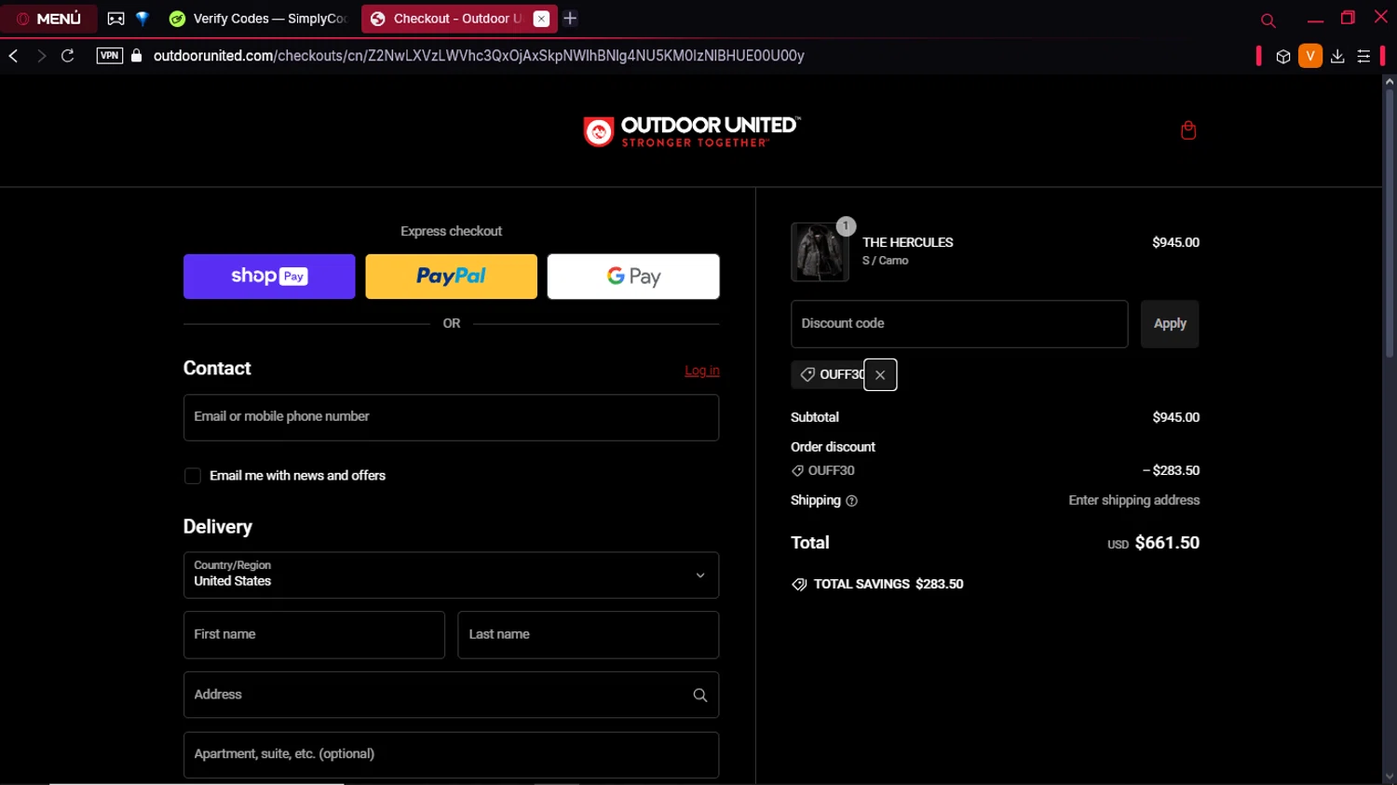The height and width of the screenshot is (785, 1397).
Task: Click the S / Camo variant text
Action: [x=886, y=261]
